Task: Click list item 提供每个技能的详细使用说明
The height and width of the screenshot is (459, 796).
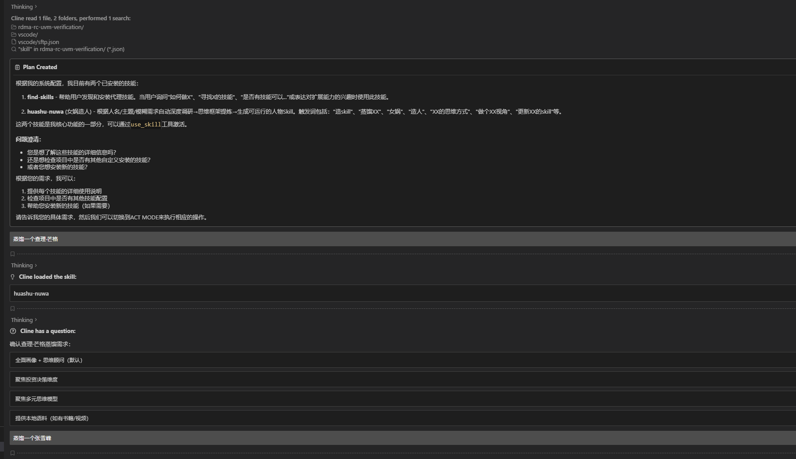Action: pos(64,191)
